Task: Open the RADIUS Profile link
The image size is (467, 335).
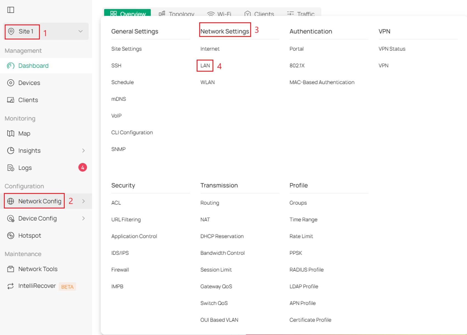Action: click(x=307, y=270)
